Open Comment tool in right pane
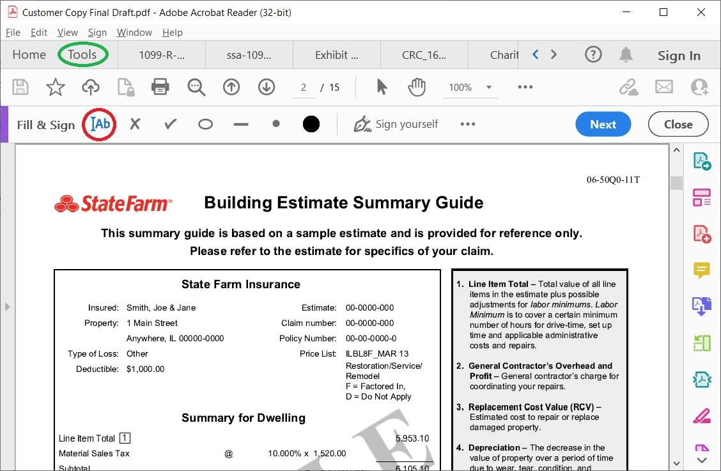The height and width of the screenshot is (471, 721). (702, 270)
